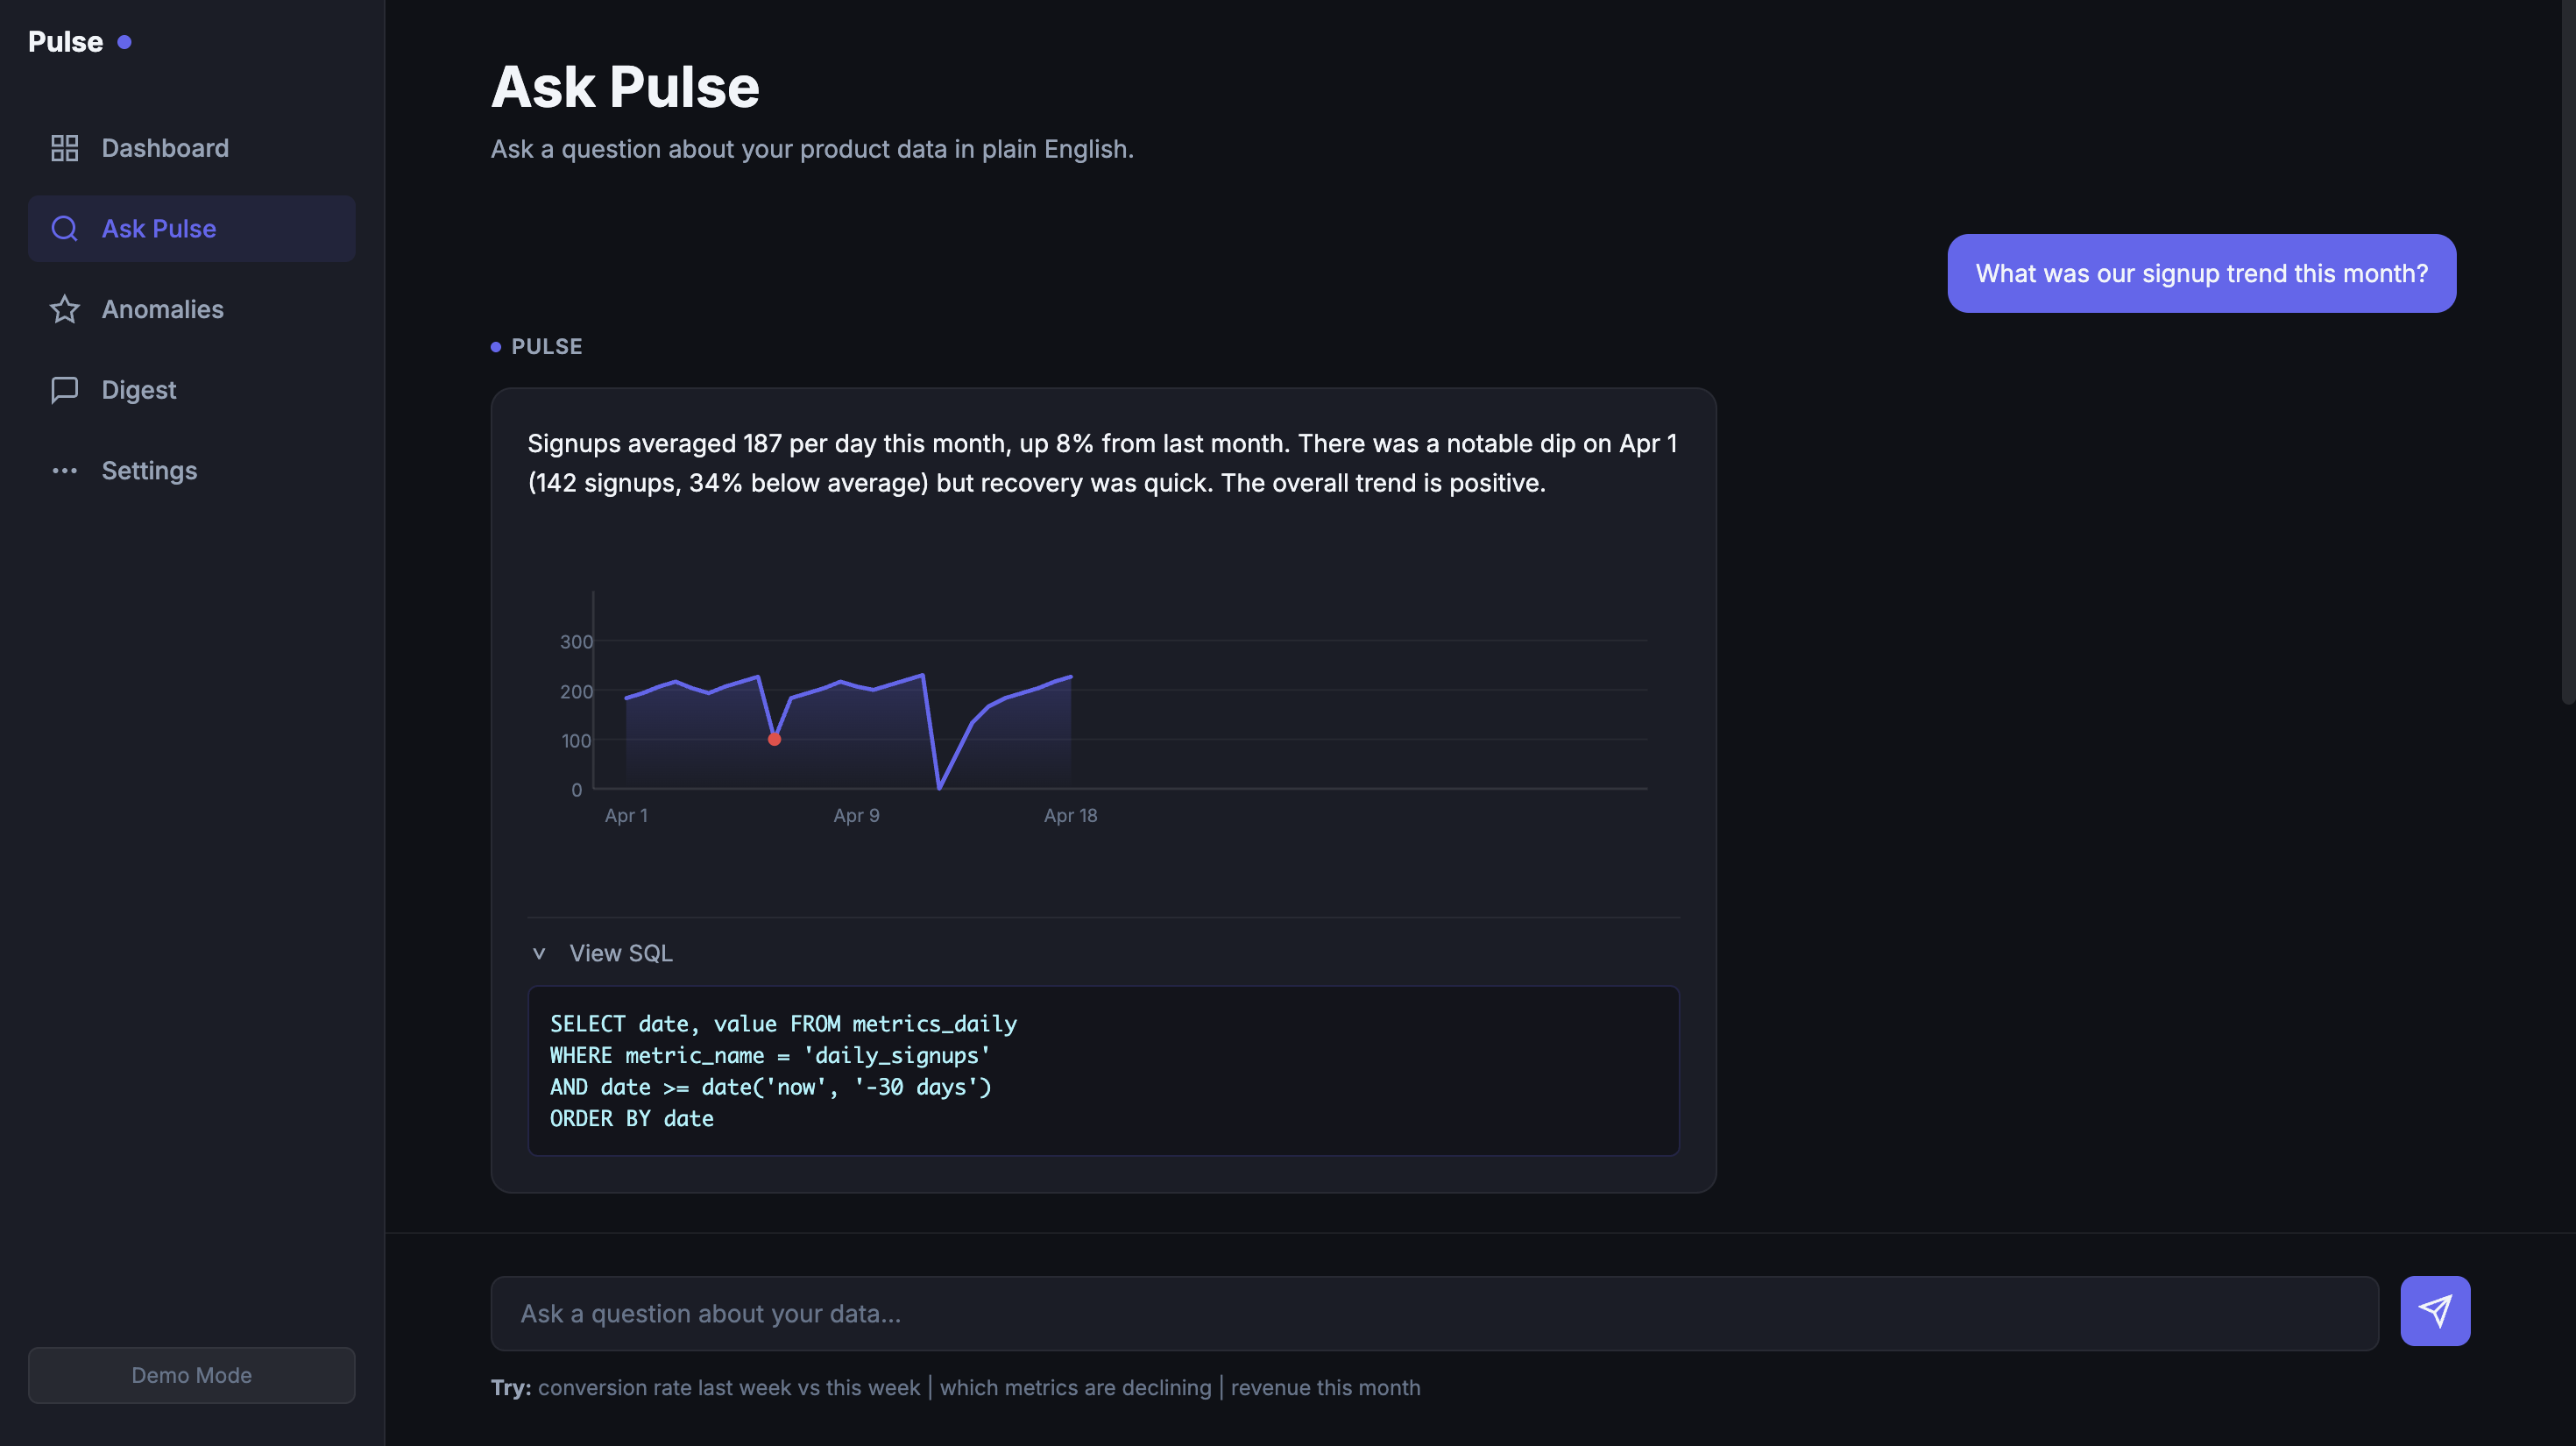Click the Settings ellipsis icon
Viewport: 2576px width, 1446px height.
(x=64, y=470)
